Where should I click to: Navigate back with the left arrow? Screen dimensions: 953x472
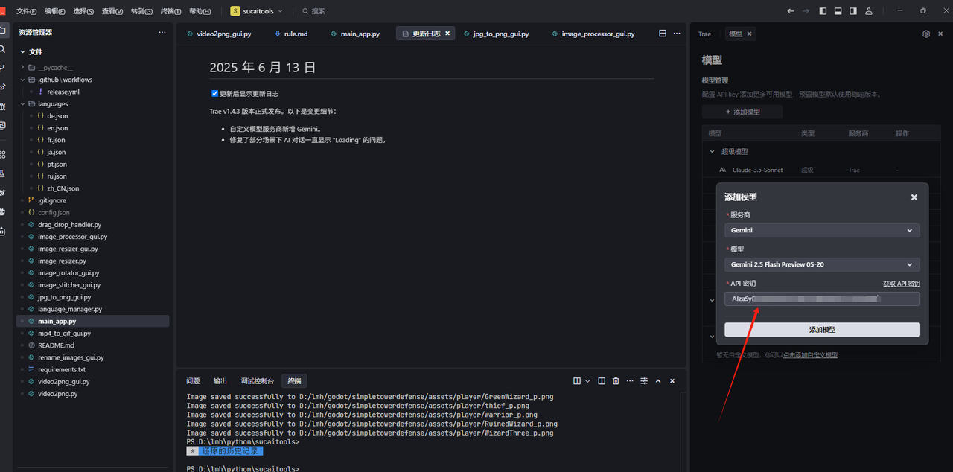tap(791, 11)
